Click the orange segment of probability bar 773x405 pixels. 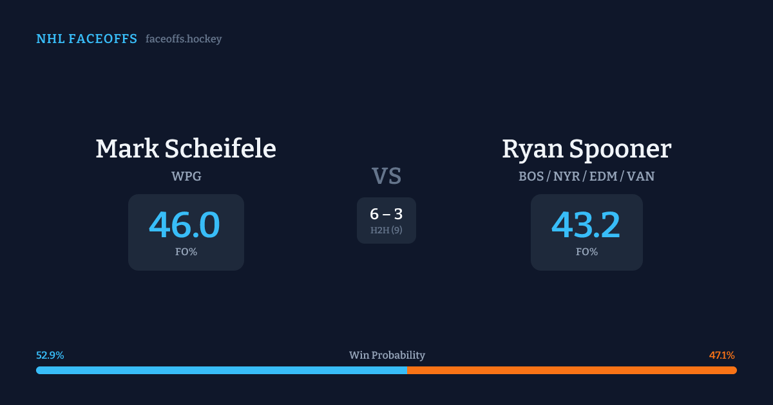571,370
